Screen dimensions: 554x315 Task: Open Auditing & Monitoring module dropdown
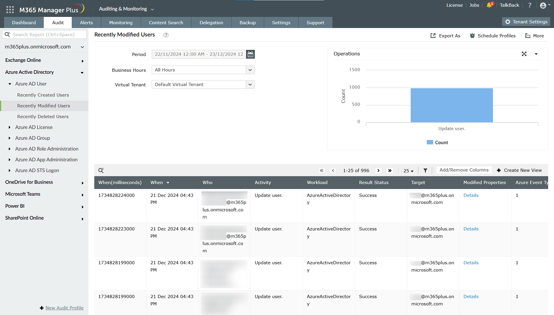tap(126, 9)
